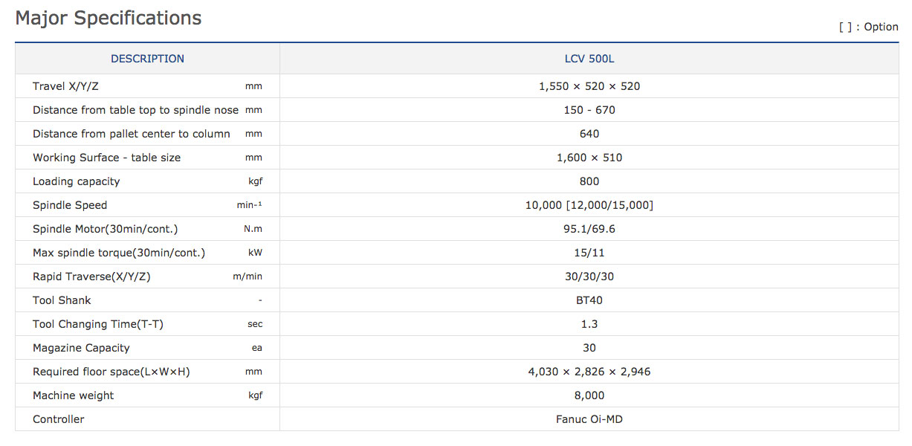Click the min-1 unit for Spindle Speed
The height and width of the screenshot is (446, 912).
point(249,205)
